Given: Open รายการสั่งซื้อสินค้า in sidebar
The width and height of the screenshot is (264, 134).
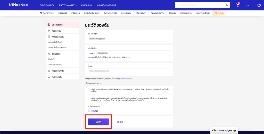Looking at the screenshot, I should pos(55,42).
